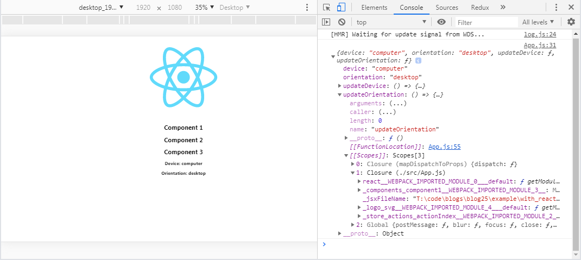The image size is (581, 260).
Task: Open the Sources tab
Action: point(446,8)
